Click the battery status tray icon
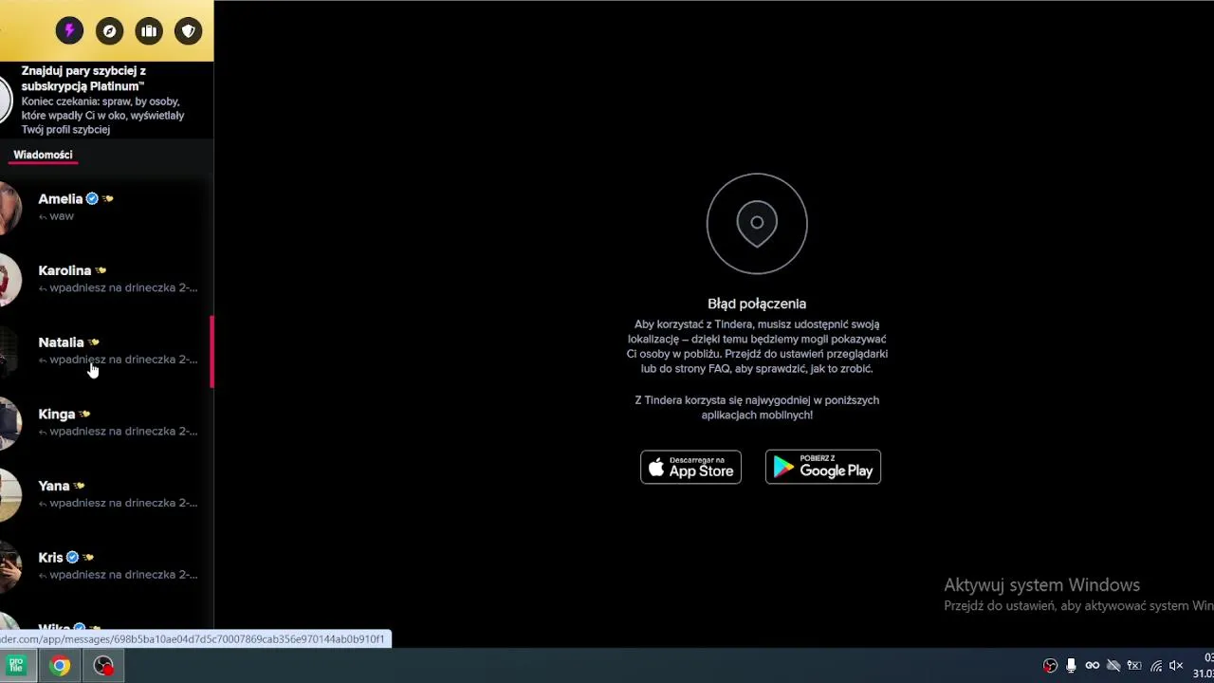Screen dimensions: 1214x683 coord(1133,666)
